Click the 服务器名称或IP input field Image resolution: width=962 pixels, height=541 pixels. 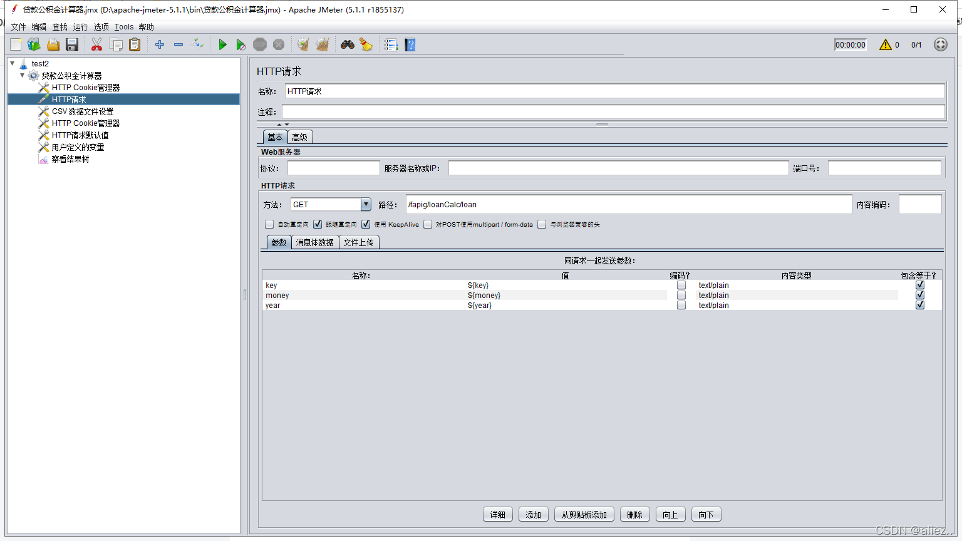pyautogui.click(x=618, y=168)
